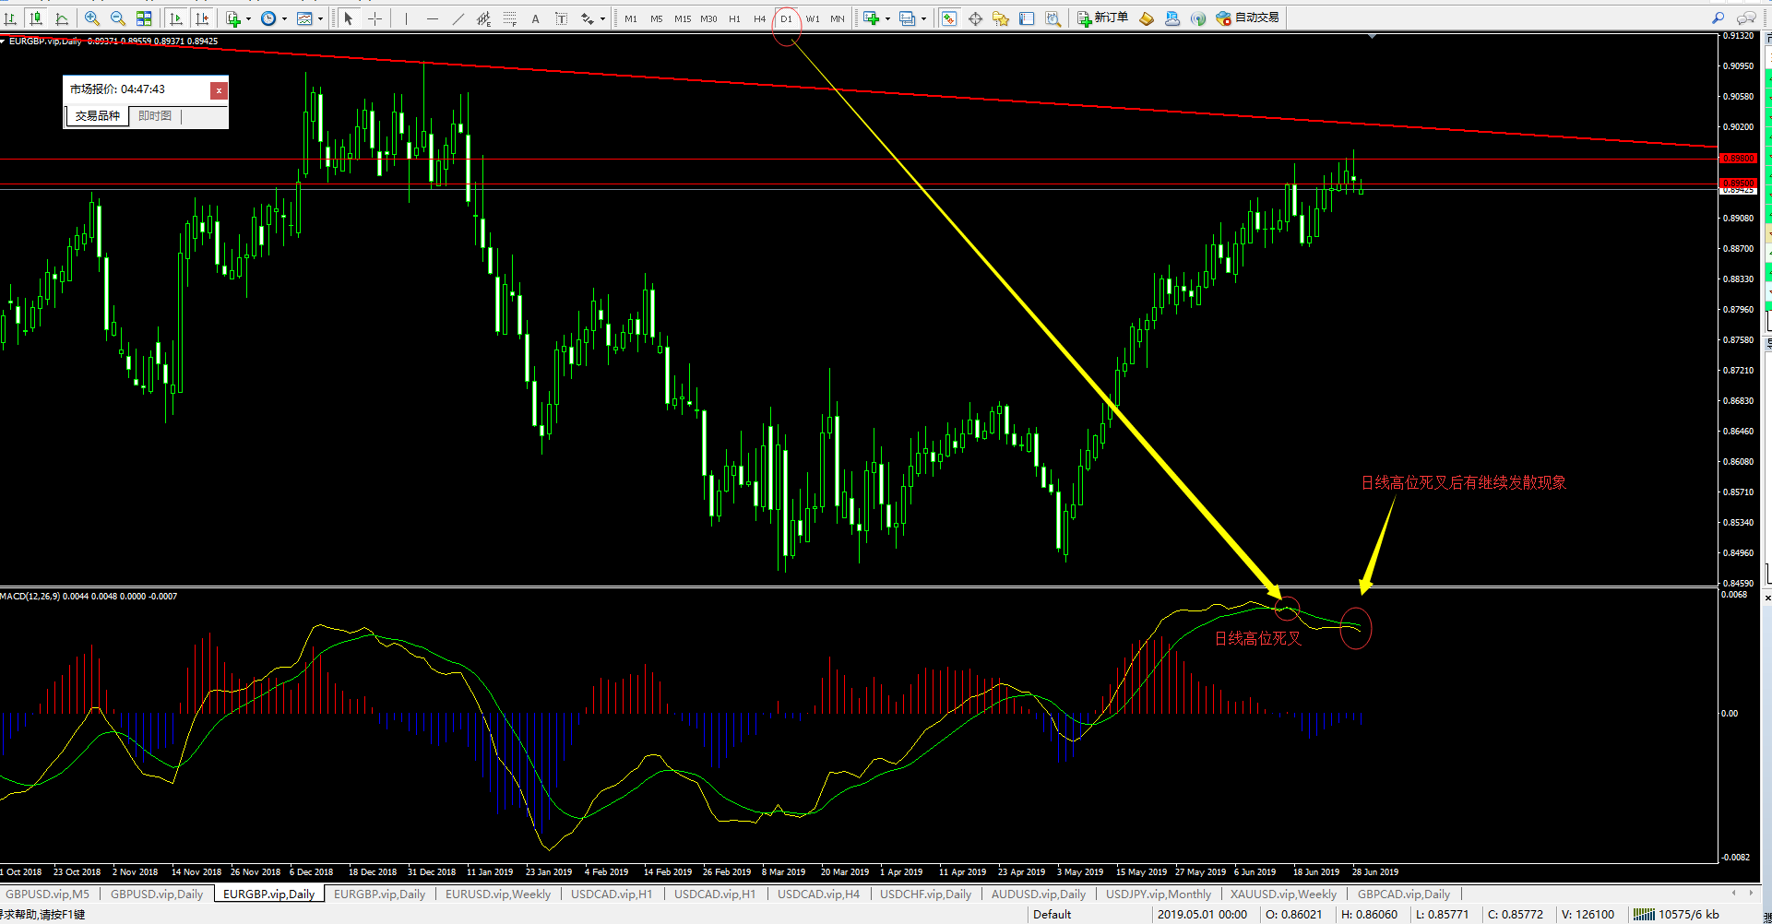Select the 交易品种 tab

click(x=98, y=116)
